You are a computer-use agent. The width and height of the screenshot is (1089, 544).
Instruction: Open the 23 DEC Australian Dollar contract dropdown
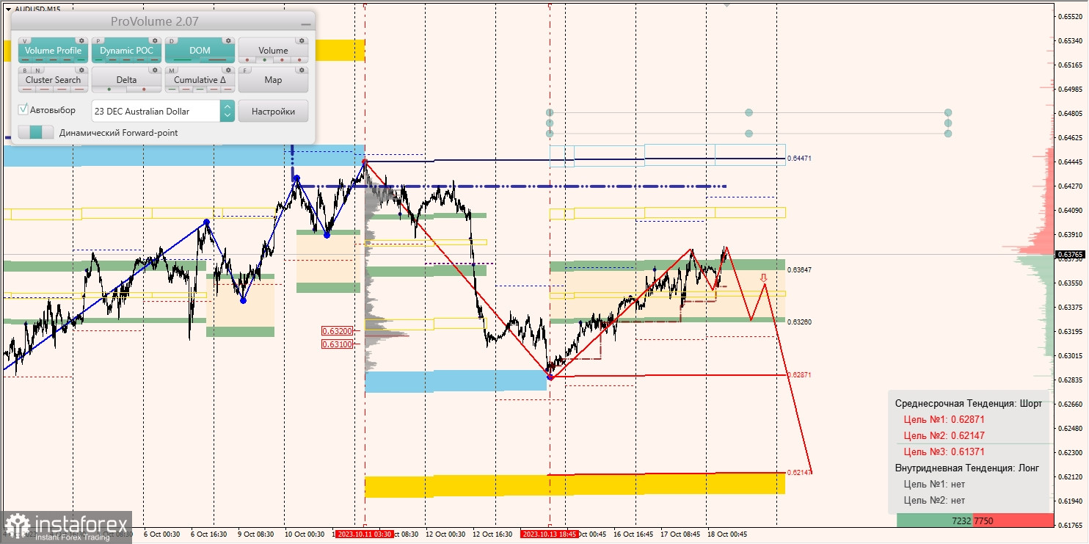[x=156, y=112]
